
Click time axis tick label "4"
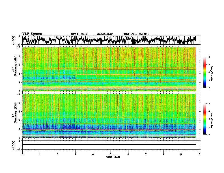coord(93,154)
